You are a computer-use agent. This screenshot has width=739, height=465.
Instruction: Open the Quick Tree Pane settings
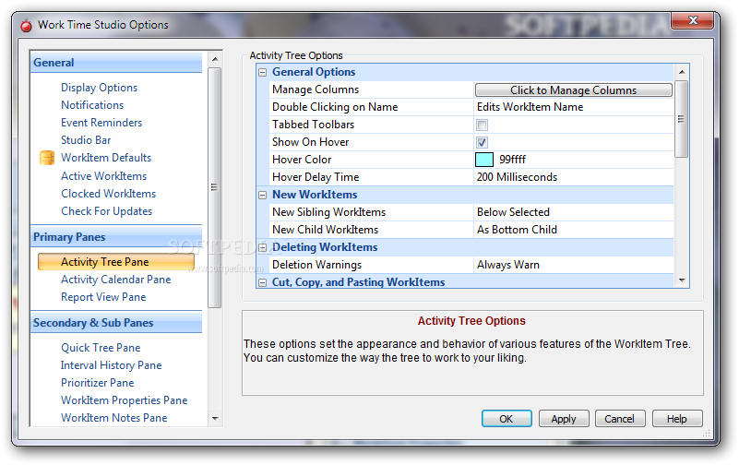(101, 348)
